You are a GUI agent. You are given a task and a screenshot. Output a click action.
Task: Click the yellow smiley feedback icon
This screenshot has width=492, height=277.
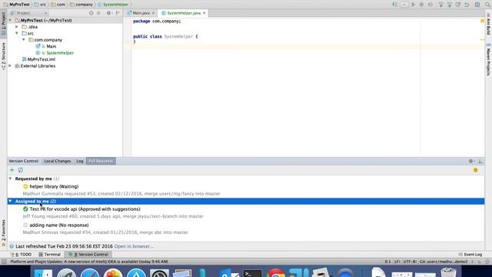(476, 170)
